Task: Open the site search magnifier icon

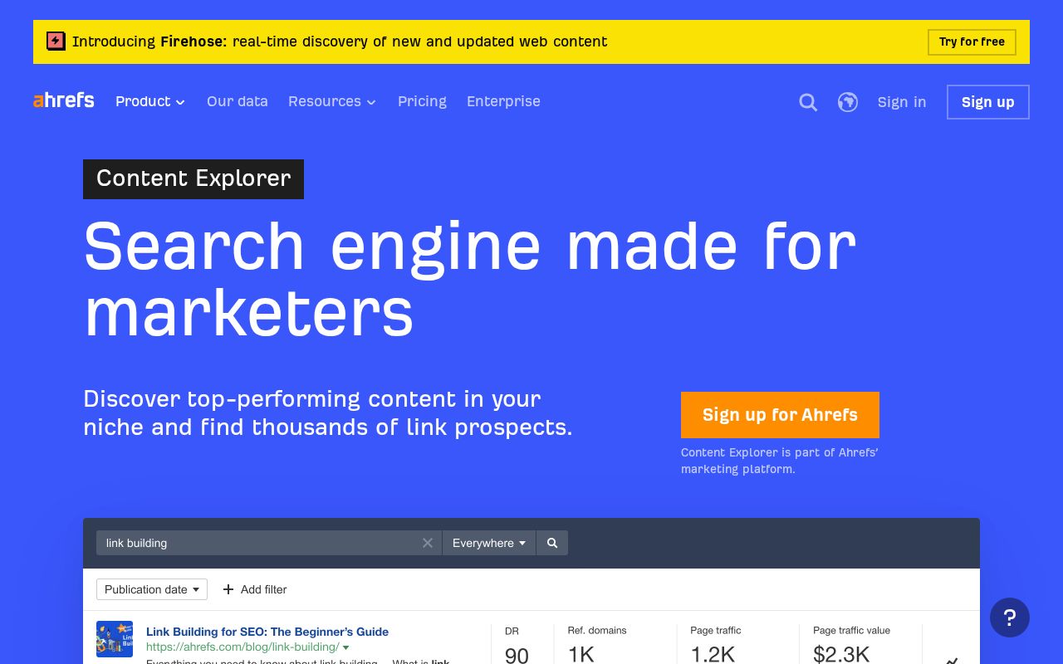Action: (808, 102)
